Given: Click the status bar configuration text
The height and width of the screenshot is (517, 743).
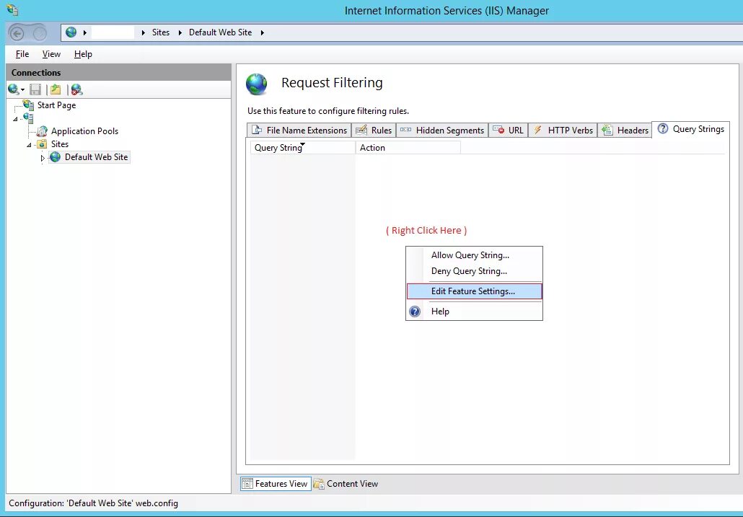Looking at the screenshot, I should click(x=93, y=503).
